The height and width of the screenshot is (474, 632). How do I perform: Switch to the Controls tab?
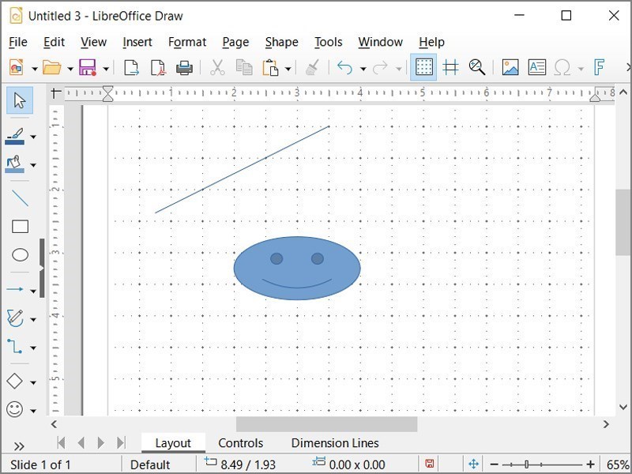coord(240,443)
